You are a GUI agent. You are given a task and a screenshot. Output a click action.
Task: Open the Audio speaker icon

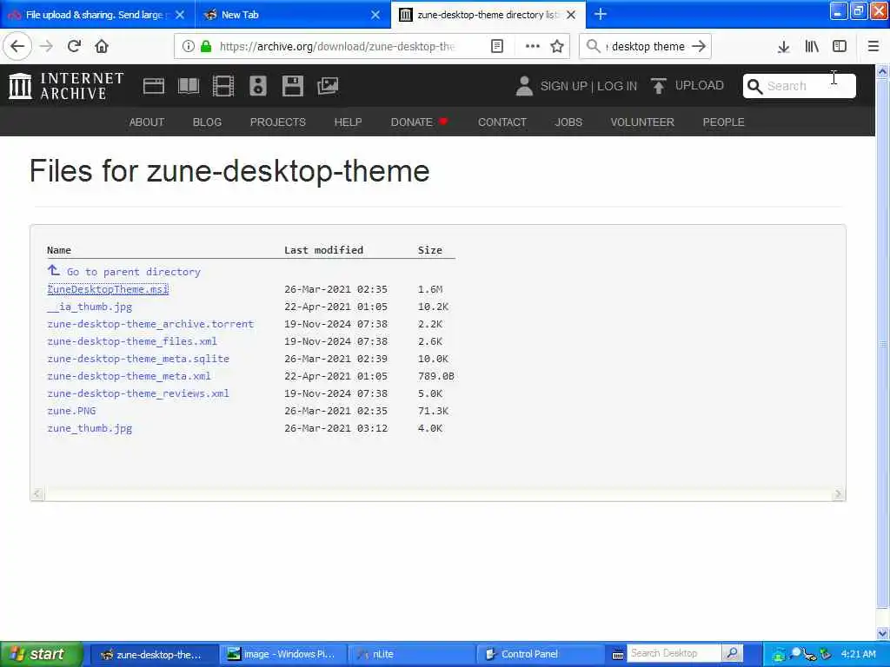pos(257,86)
